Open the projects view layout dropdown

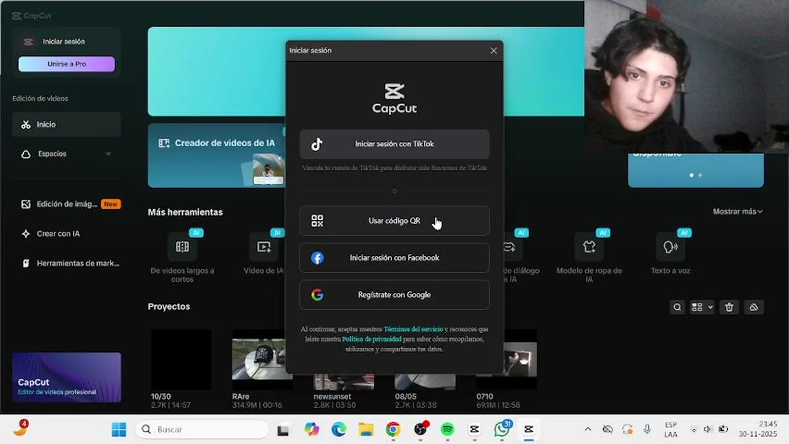pos(702,307)
